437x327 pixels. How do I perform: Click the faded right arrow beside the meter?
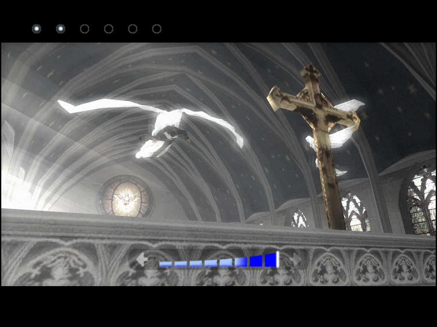[x=296, y=259]
